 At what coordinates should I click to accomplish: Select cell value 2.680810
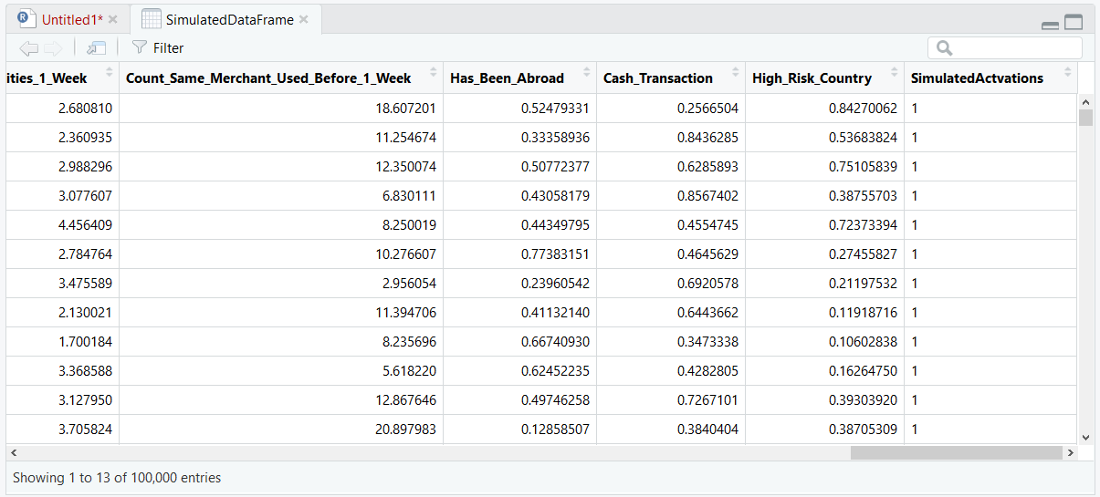(85, 109)
